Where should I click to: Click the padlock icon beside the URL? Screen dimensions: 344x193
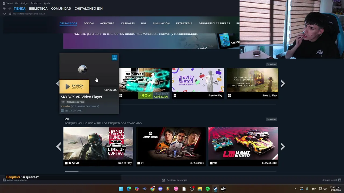tap(10, 14)
